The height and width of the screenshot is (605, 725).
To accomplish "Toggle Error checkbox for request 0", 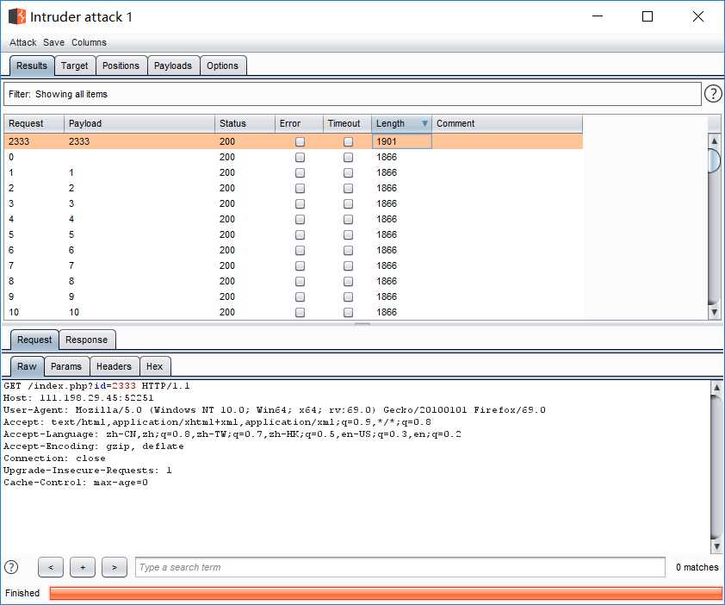I will pos(300,158).
